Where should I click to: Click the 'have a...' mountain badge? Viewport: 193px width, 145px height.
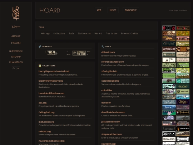tap(169, 107)
